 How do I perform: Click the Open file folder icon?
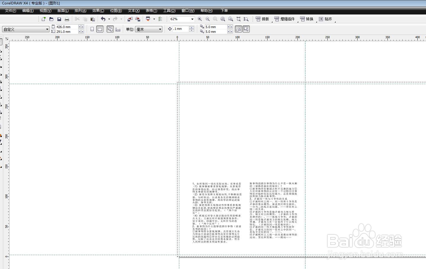pyautogui.click(x=51, y=19)
